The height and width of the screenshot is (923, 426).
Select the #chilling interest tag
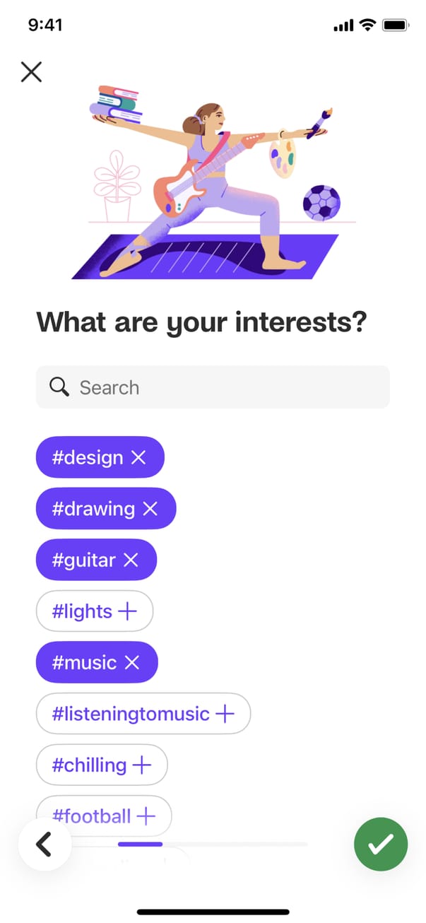(x=89, y=765)
